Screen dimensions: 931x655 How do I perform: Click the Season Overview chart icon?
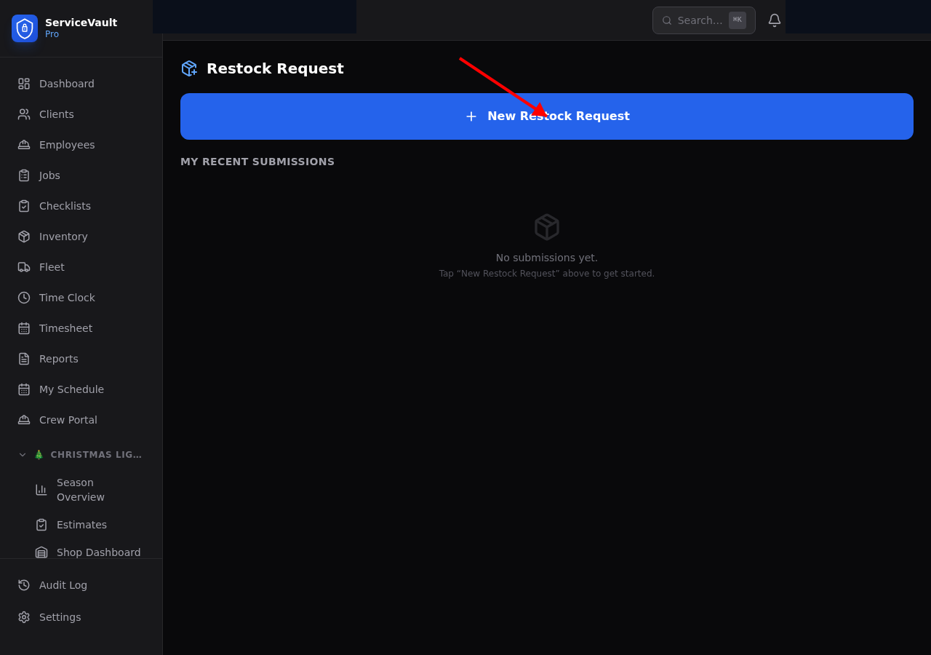point(41,489)
